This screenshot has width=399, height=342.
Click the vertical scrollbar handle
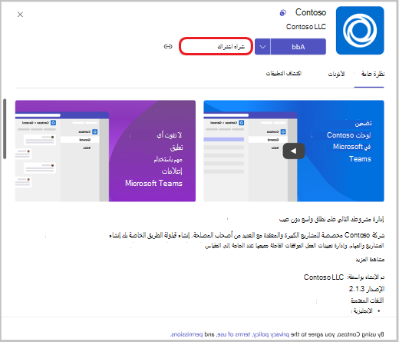click(x=5, y=129)
